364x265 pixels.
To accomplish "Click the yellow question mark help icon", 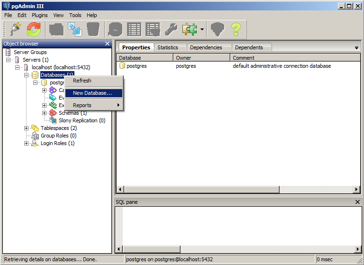I will (x=236, y=29).
